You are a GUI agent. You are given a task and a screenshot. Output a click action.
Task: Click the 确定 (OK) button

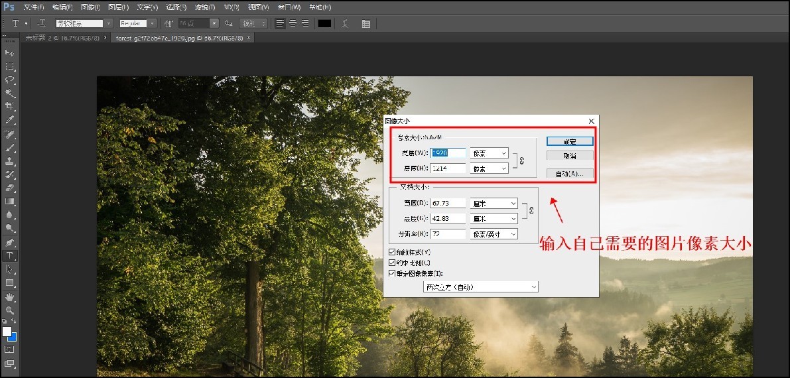[564, 141]
